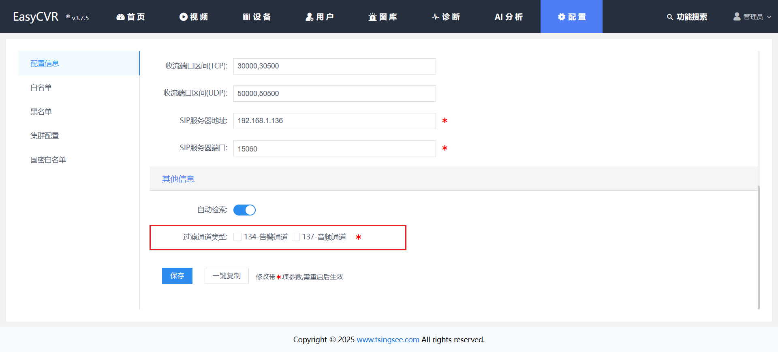Click the vertical scrollbar of the config panel

759,247
